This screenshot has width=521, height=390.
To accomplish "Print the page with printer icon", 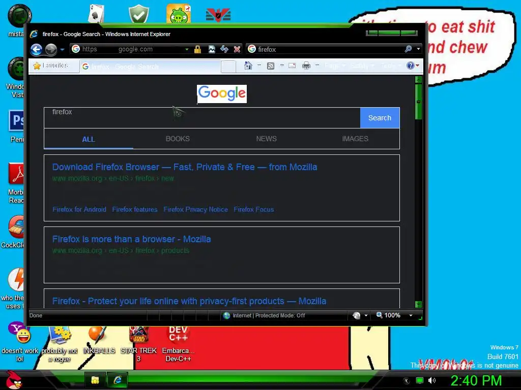I will (x=306, y=66).
